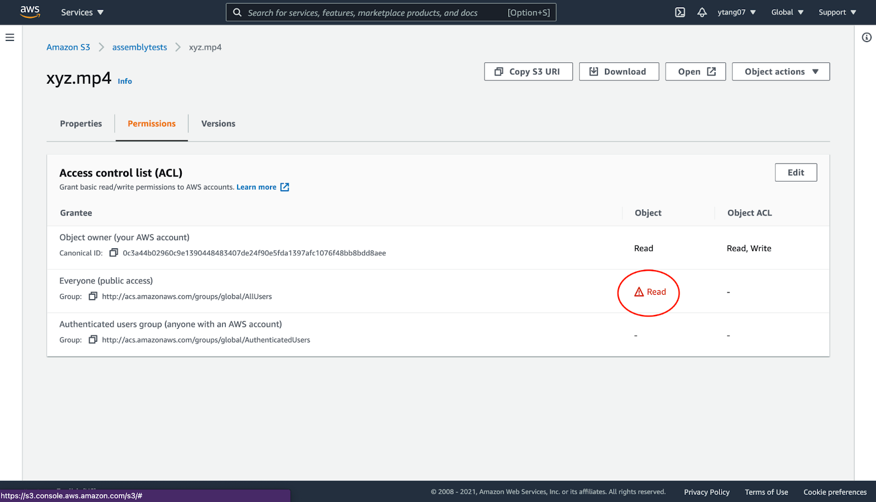Open the info panel circle icon
This screenshot has height=502, width=876.
click(x=867, y=37)
